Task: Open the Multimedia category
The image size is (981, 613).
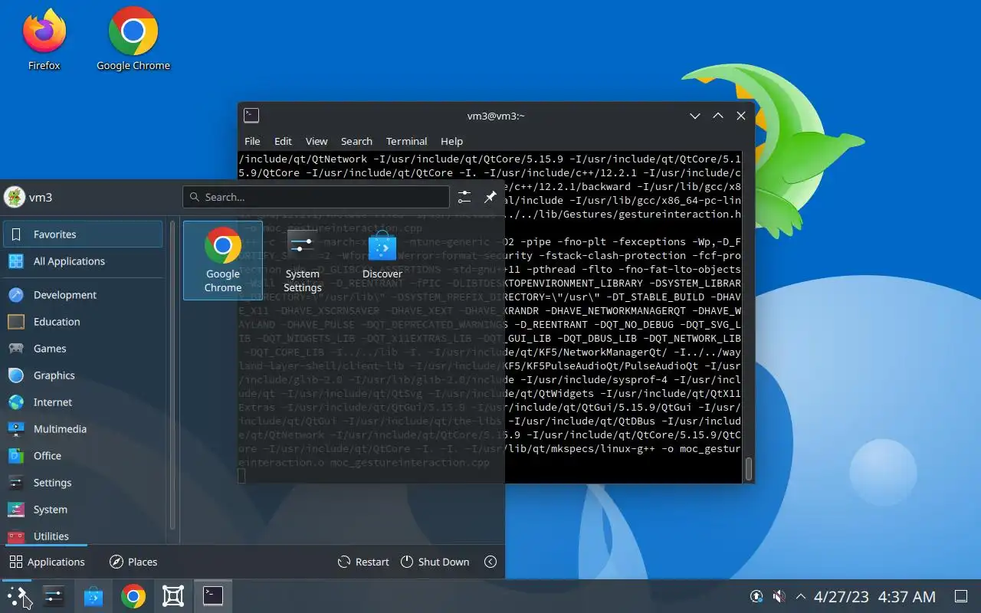Action: [83, 429]
